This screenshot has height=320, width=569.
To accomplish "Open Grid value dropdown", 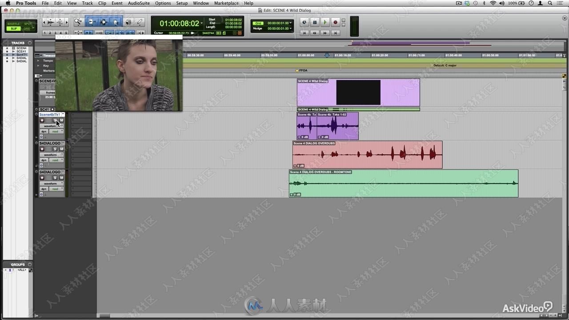I will [x=291, y=23].
